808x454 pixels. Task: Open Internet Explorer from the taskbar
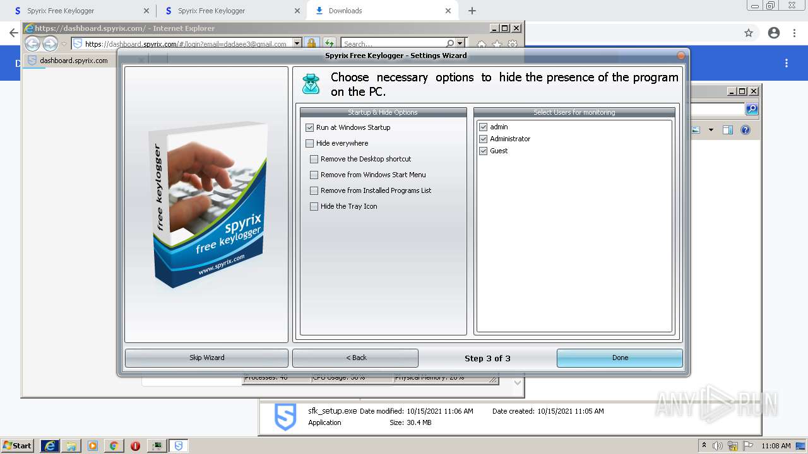point(50,446)
